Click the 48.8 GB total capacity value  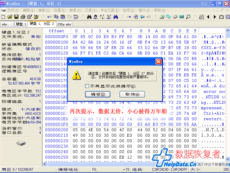[35, 79]
